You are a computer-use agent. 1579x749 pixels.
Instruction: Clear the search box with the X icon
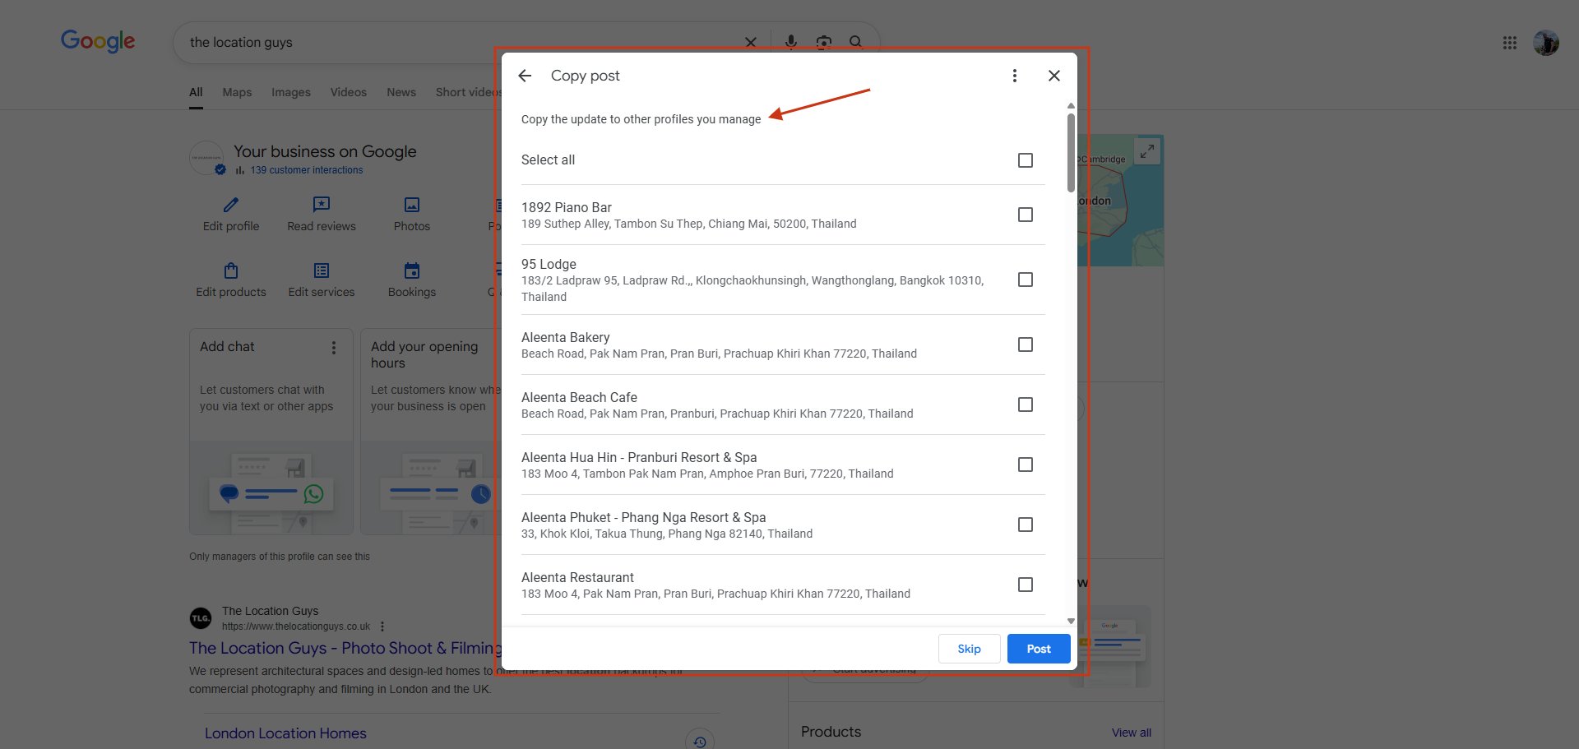(750, 42)
